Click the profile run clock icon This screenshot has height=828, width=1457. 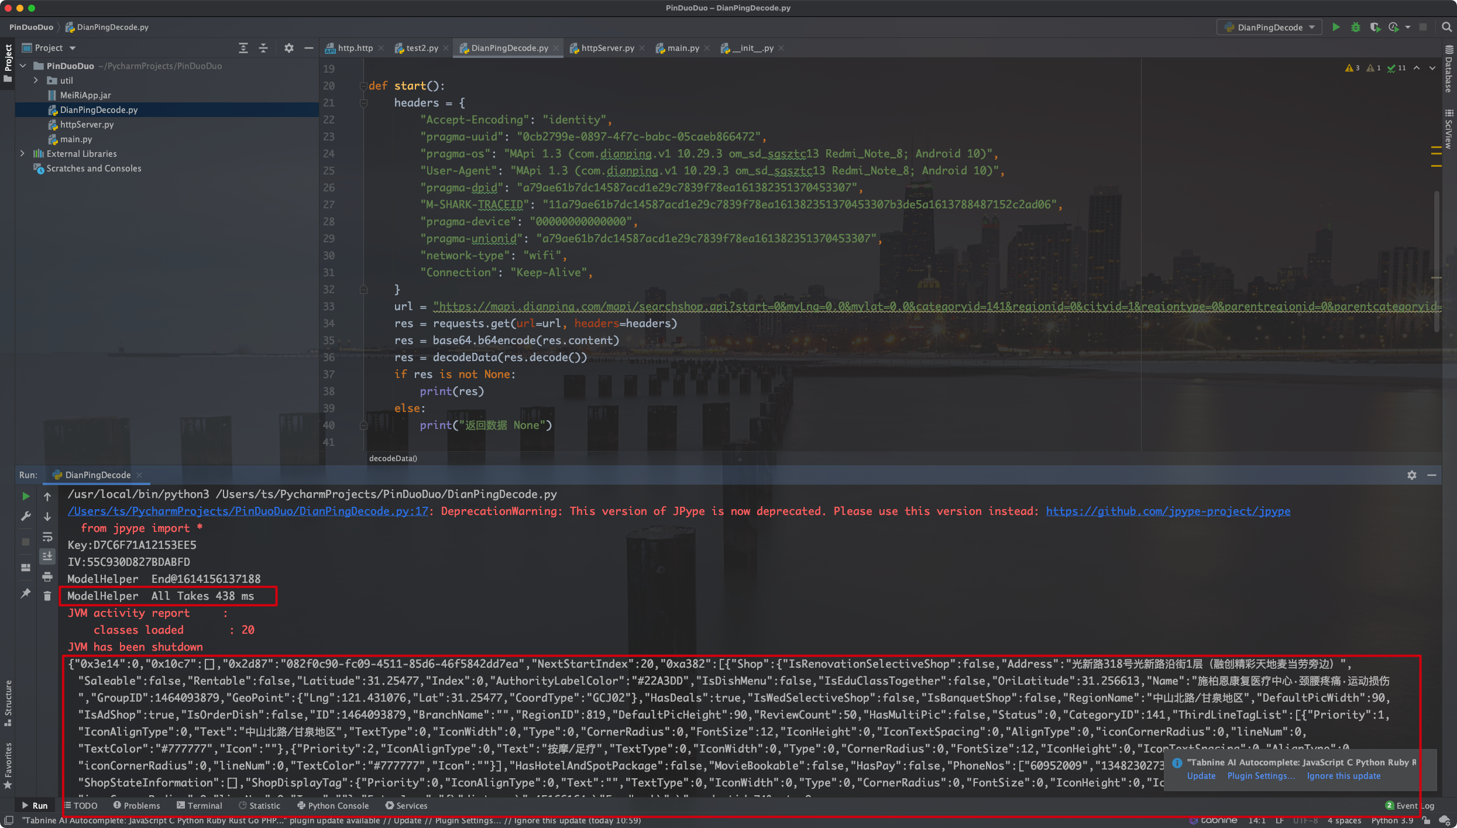(x=1394, y=27)
